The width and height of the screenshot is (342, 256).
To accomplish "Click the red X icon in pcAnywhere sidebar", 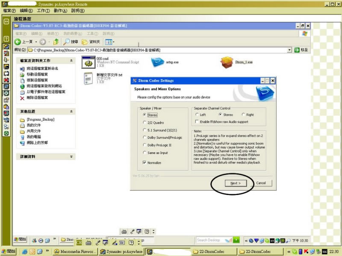I will coord(6,80).
